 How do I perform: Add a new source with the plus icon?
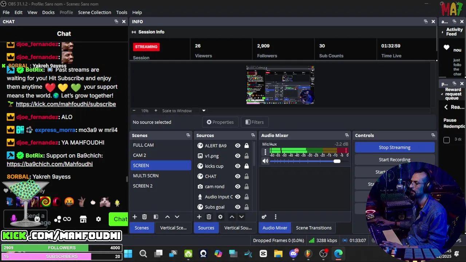tap(199, 217)
